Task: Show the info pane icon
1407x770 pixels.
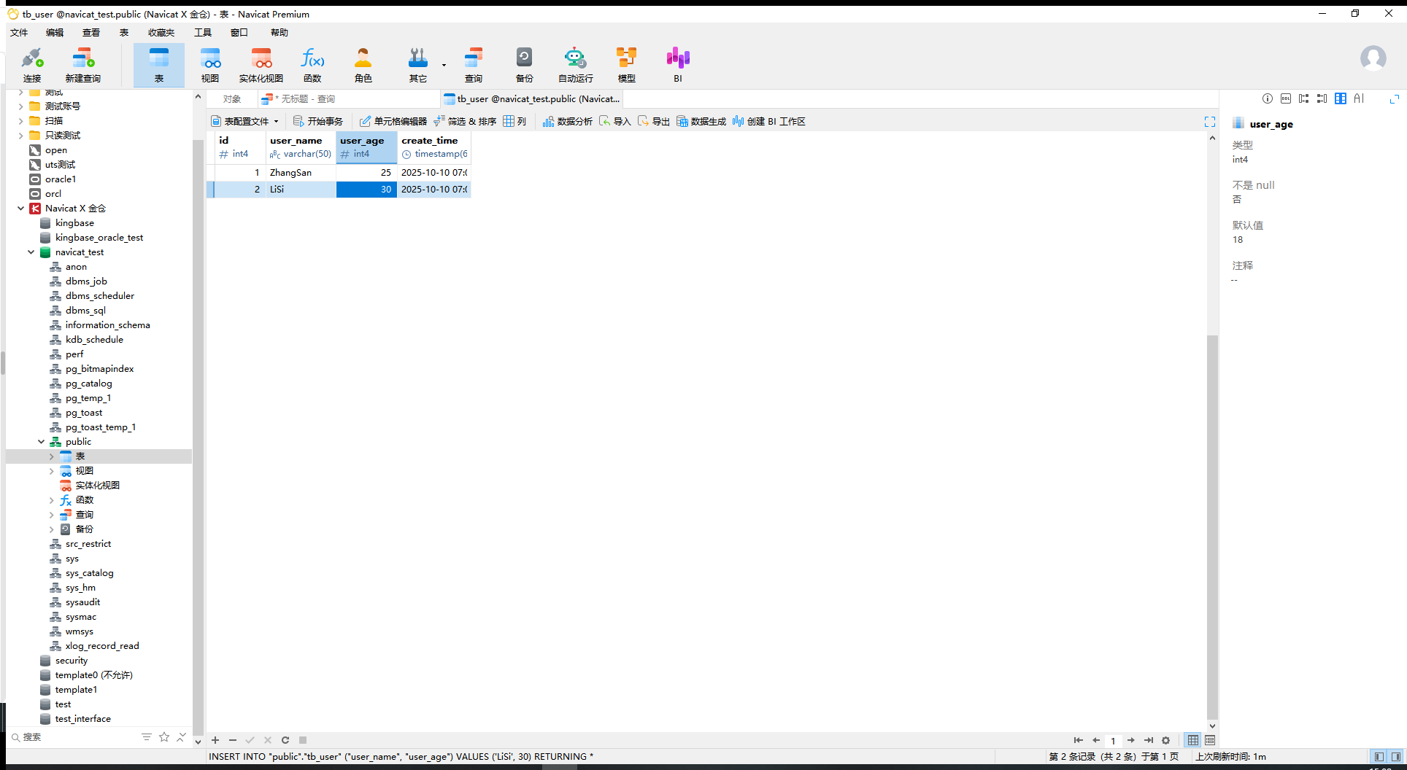Action: click(1268, 98)
